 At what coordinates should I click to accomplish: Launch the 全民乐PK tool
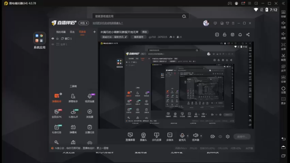pyautogui.click(x=57, y=113)
